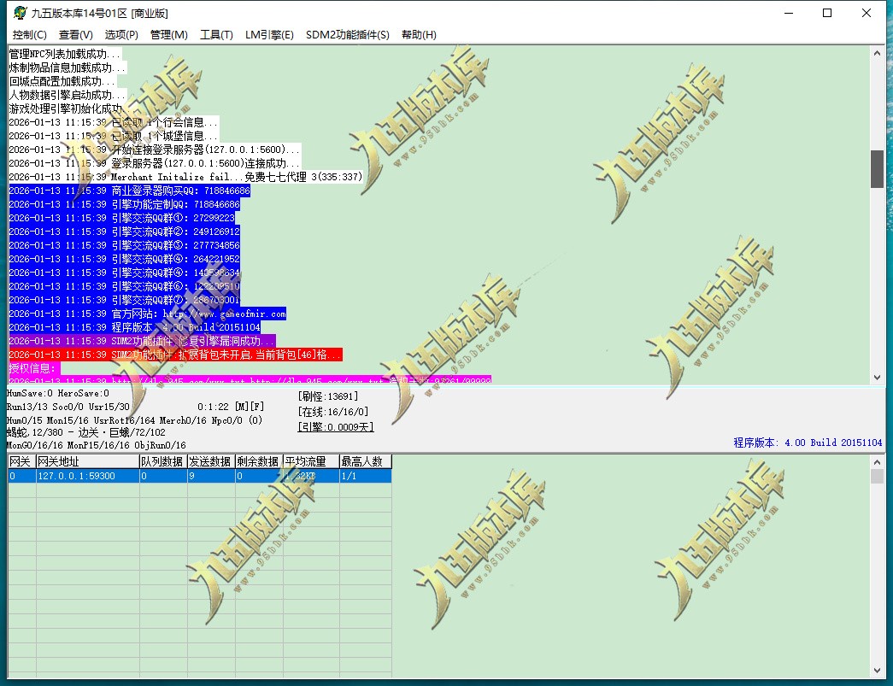Click the 平均流量 column header
Screen dimensions: 893x686
[x=311, y=461]
